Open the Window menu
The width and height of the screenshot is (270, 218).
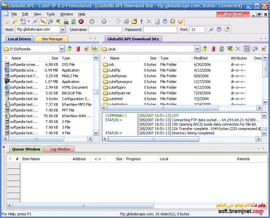[66, 14]
